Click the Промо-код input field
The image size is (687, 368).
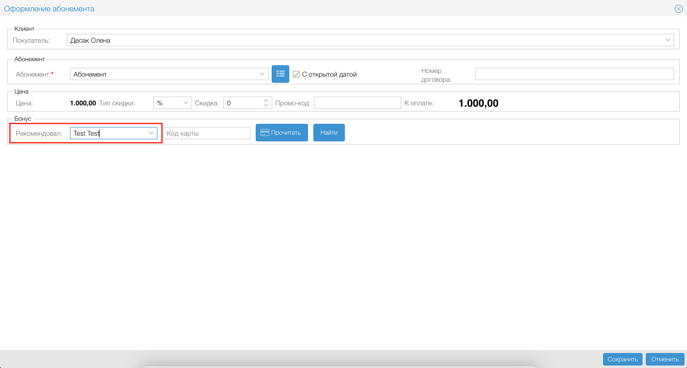click(x=357, y=103)
